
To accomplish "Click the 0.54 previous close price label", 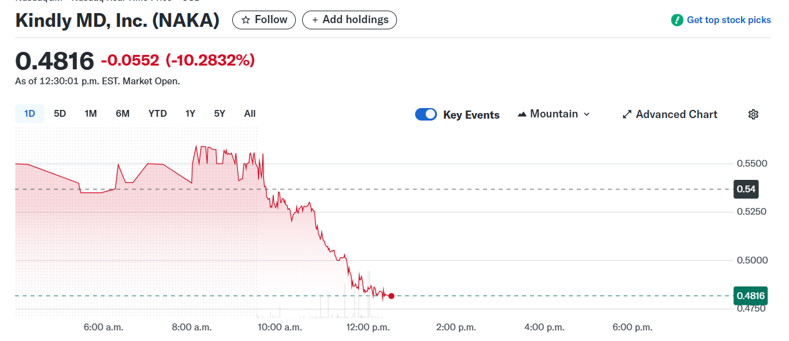I will coord(745,189).
